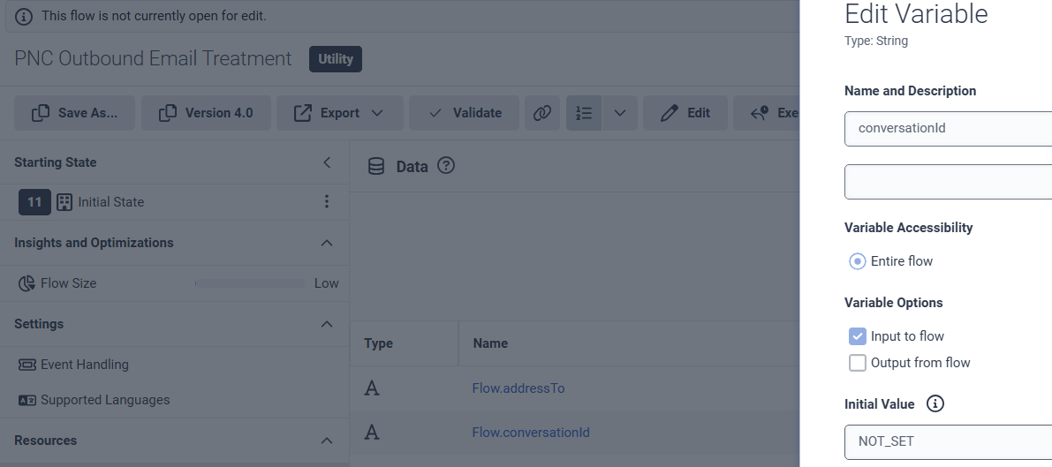Click the Initial State building icon
This screenshot has height=467, width=1052.
click(x=64, y=202)
